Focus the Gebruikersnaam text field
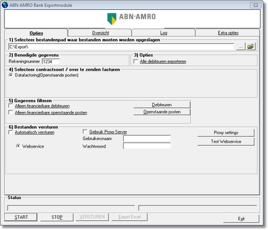Screen dimensions: 268x230 coord(147,138)
